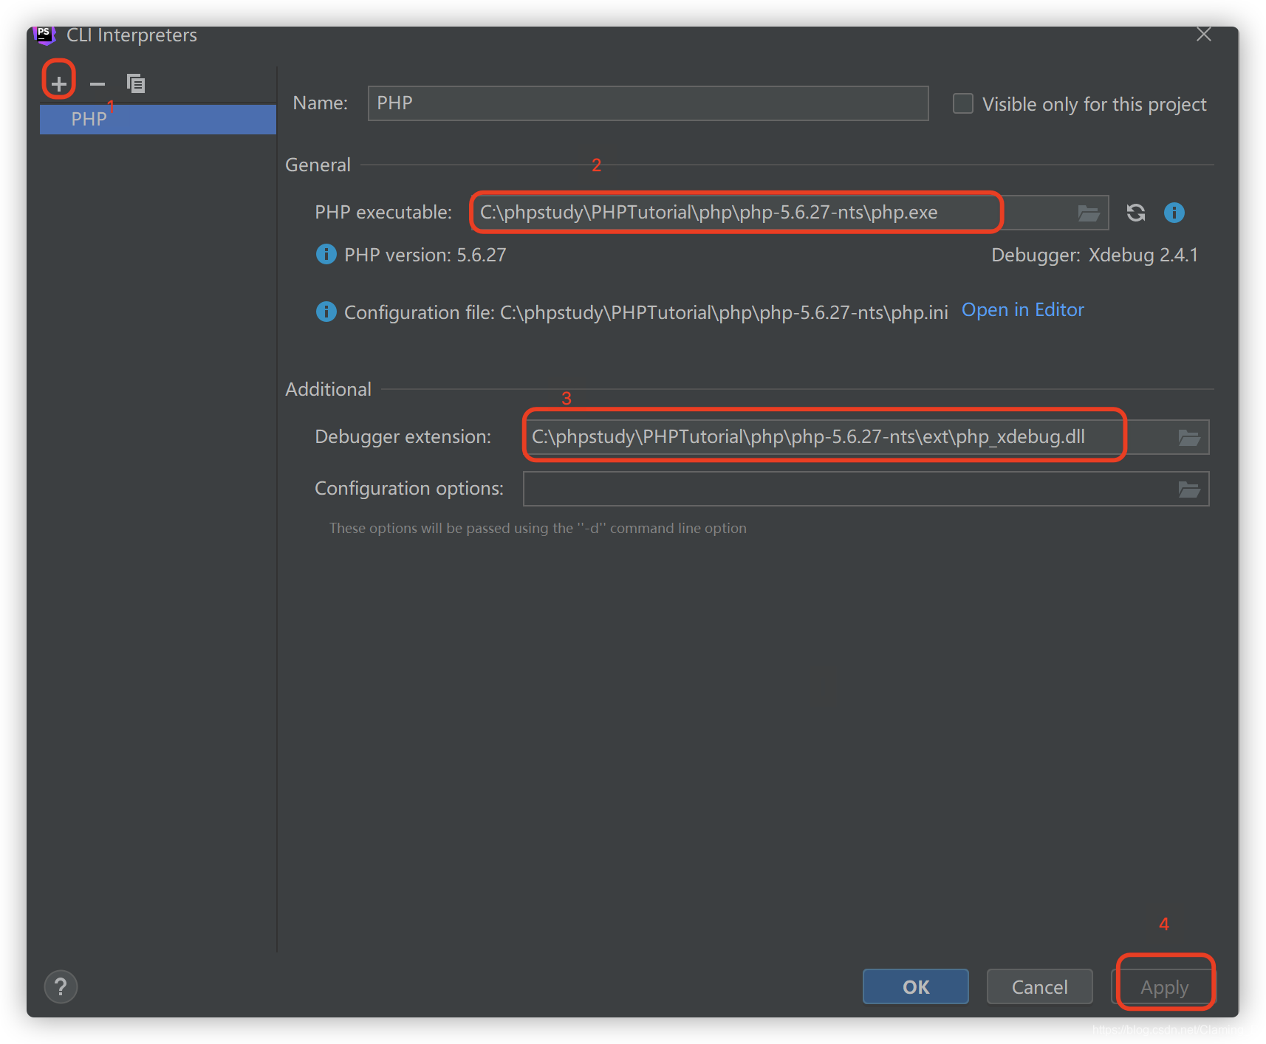Click the PHP version: 5.6.27 text
Image resolution: width=1266 pixels, height=1044 pixels.
(x=425, y=255)
